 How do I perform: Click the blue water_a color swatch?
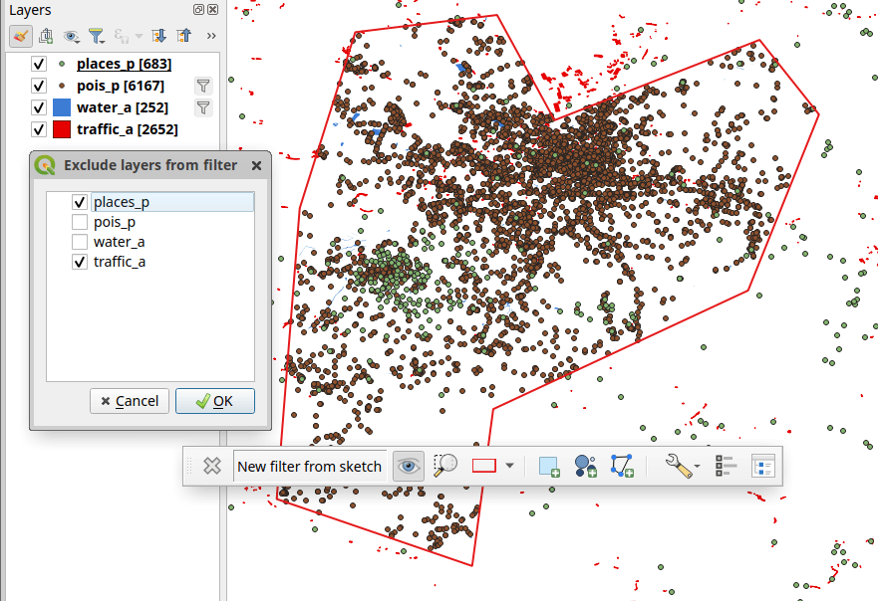point(60,106)
